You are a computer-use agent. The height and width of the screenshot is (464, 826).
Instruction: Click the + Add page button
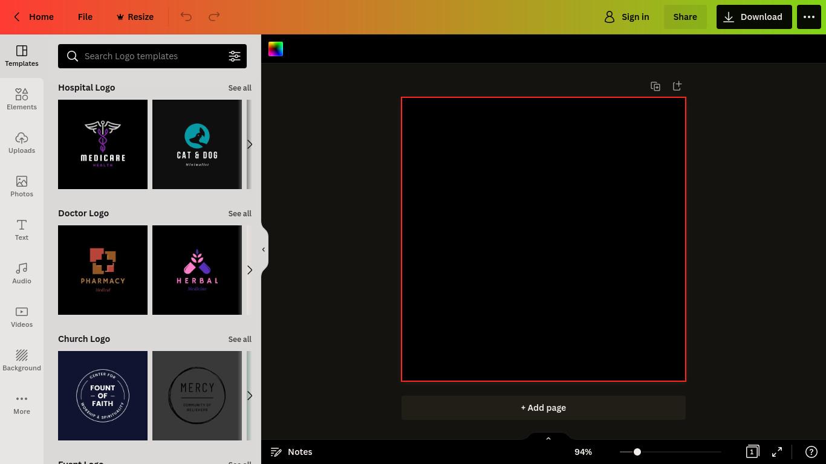coord(544,408)
